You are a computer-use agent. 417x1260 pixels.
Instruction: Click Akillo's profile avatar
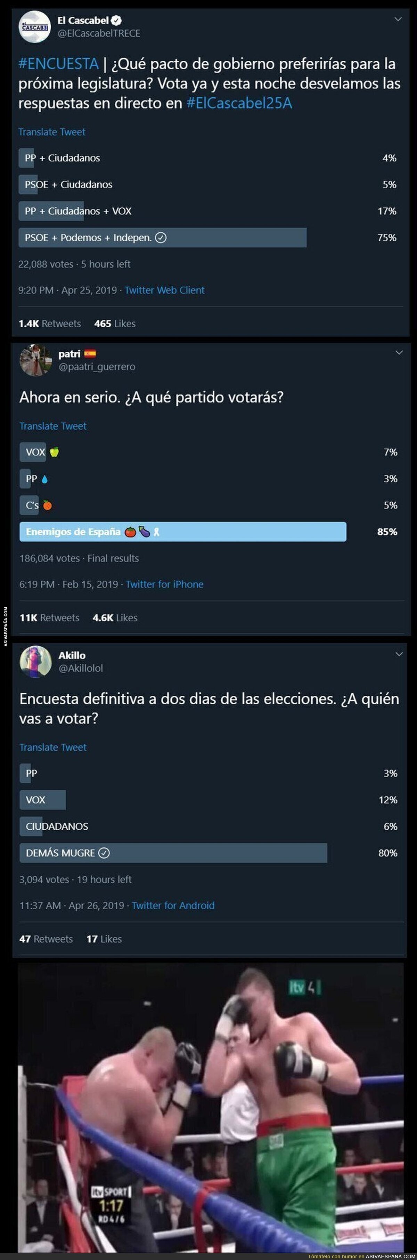pos(36,661)
